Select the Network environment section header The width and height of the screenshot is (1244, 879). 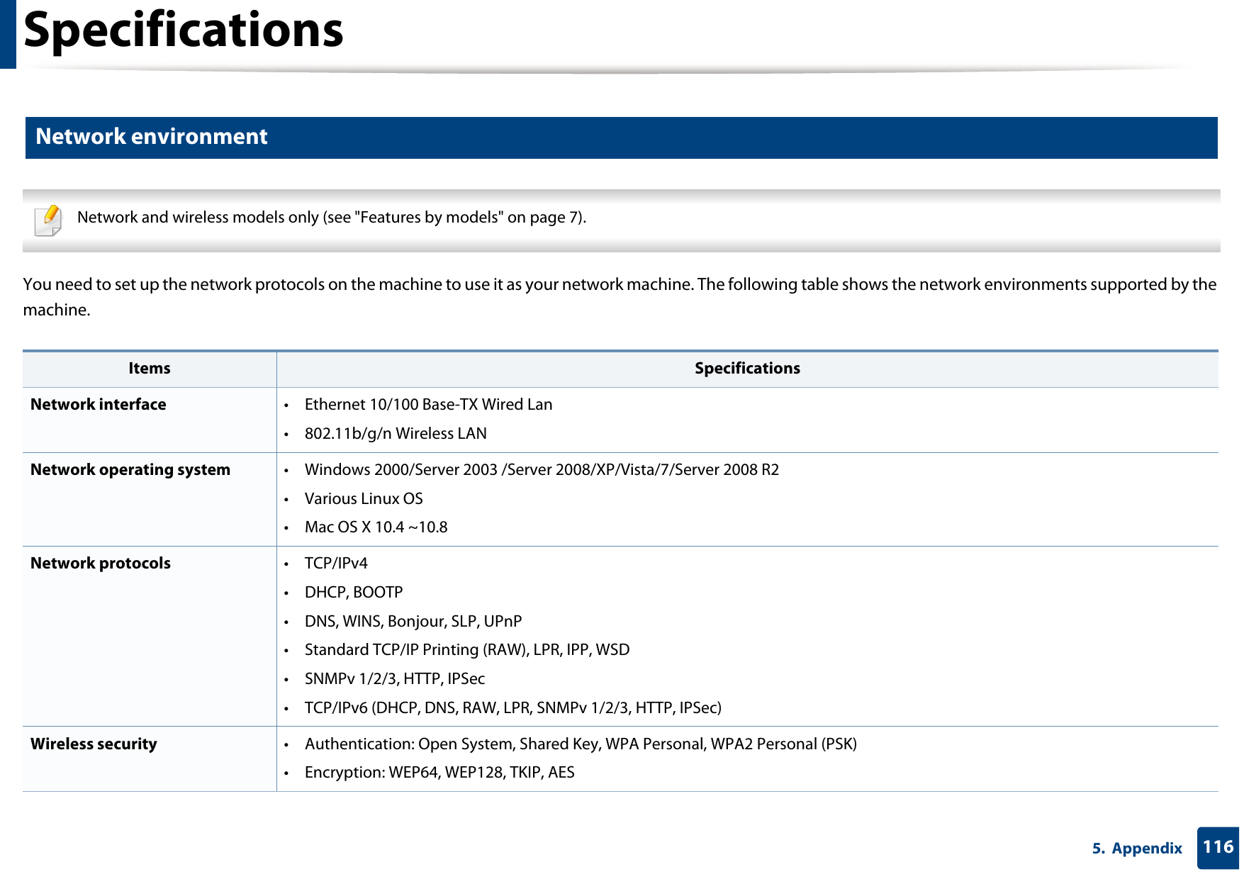click(x=151, y=137)
